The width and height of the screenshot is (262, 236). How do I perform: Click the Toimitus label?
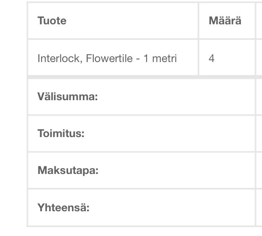point(61,134)
